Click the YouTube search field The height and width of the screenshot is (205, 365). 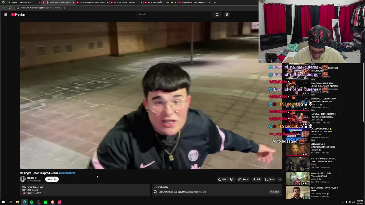click(x=175, y=15)
